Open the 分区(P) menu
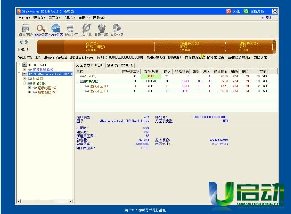Viewport: 291px width, 214px height. [x=54, y=18]
